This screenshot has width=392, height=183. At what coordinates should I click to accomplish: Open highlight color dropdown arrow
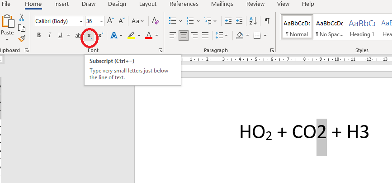[139, 35]
